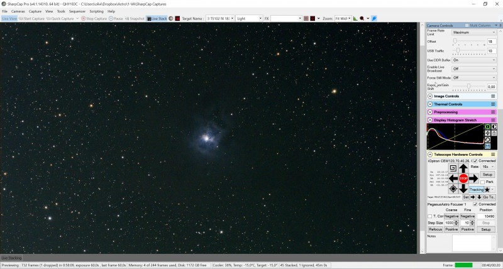Open the Quick Capture dropdown arrow
503x269 pixels.
click(x=77, y=19)
